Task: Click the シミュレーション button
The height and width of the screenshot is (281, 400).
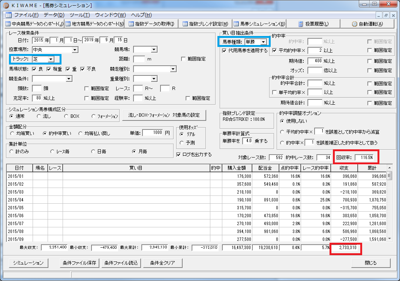Action: 28,263
